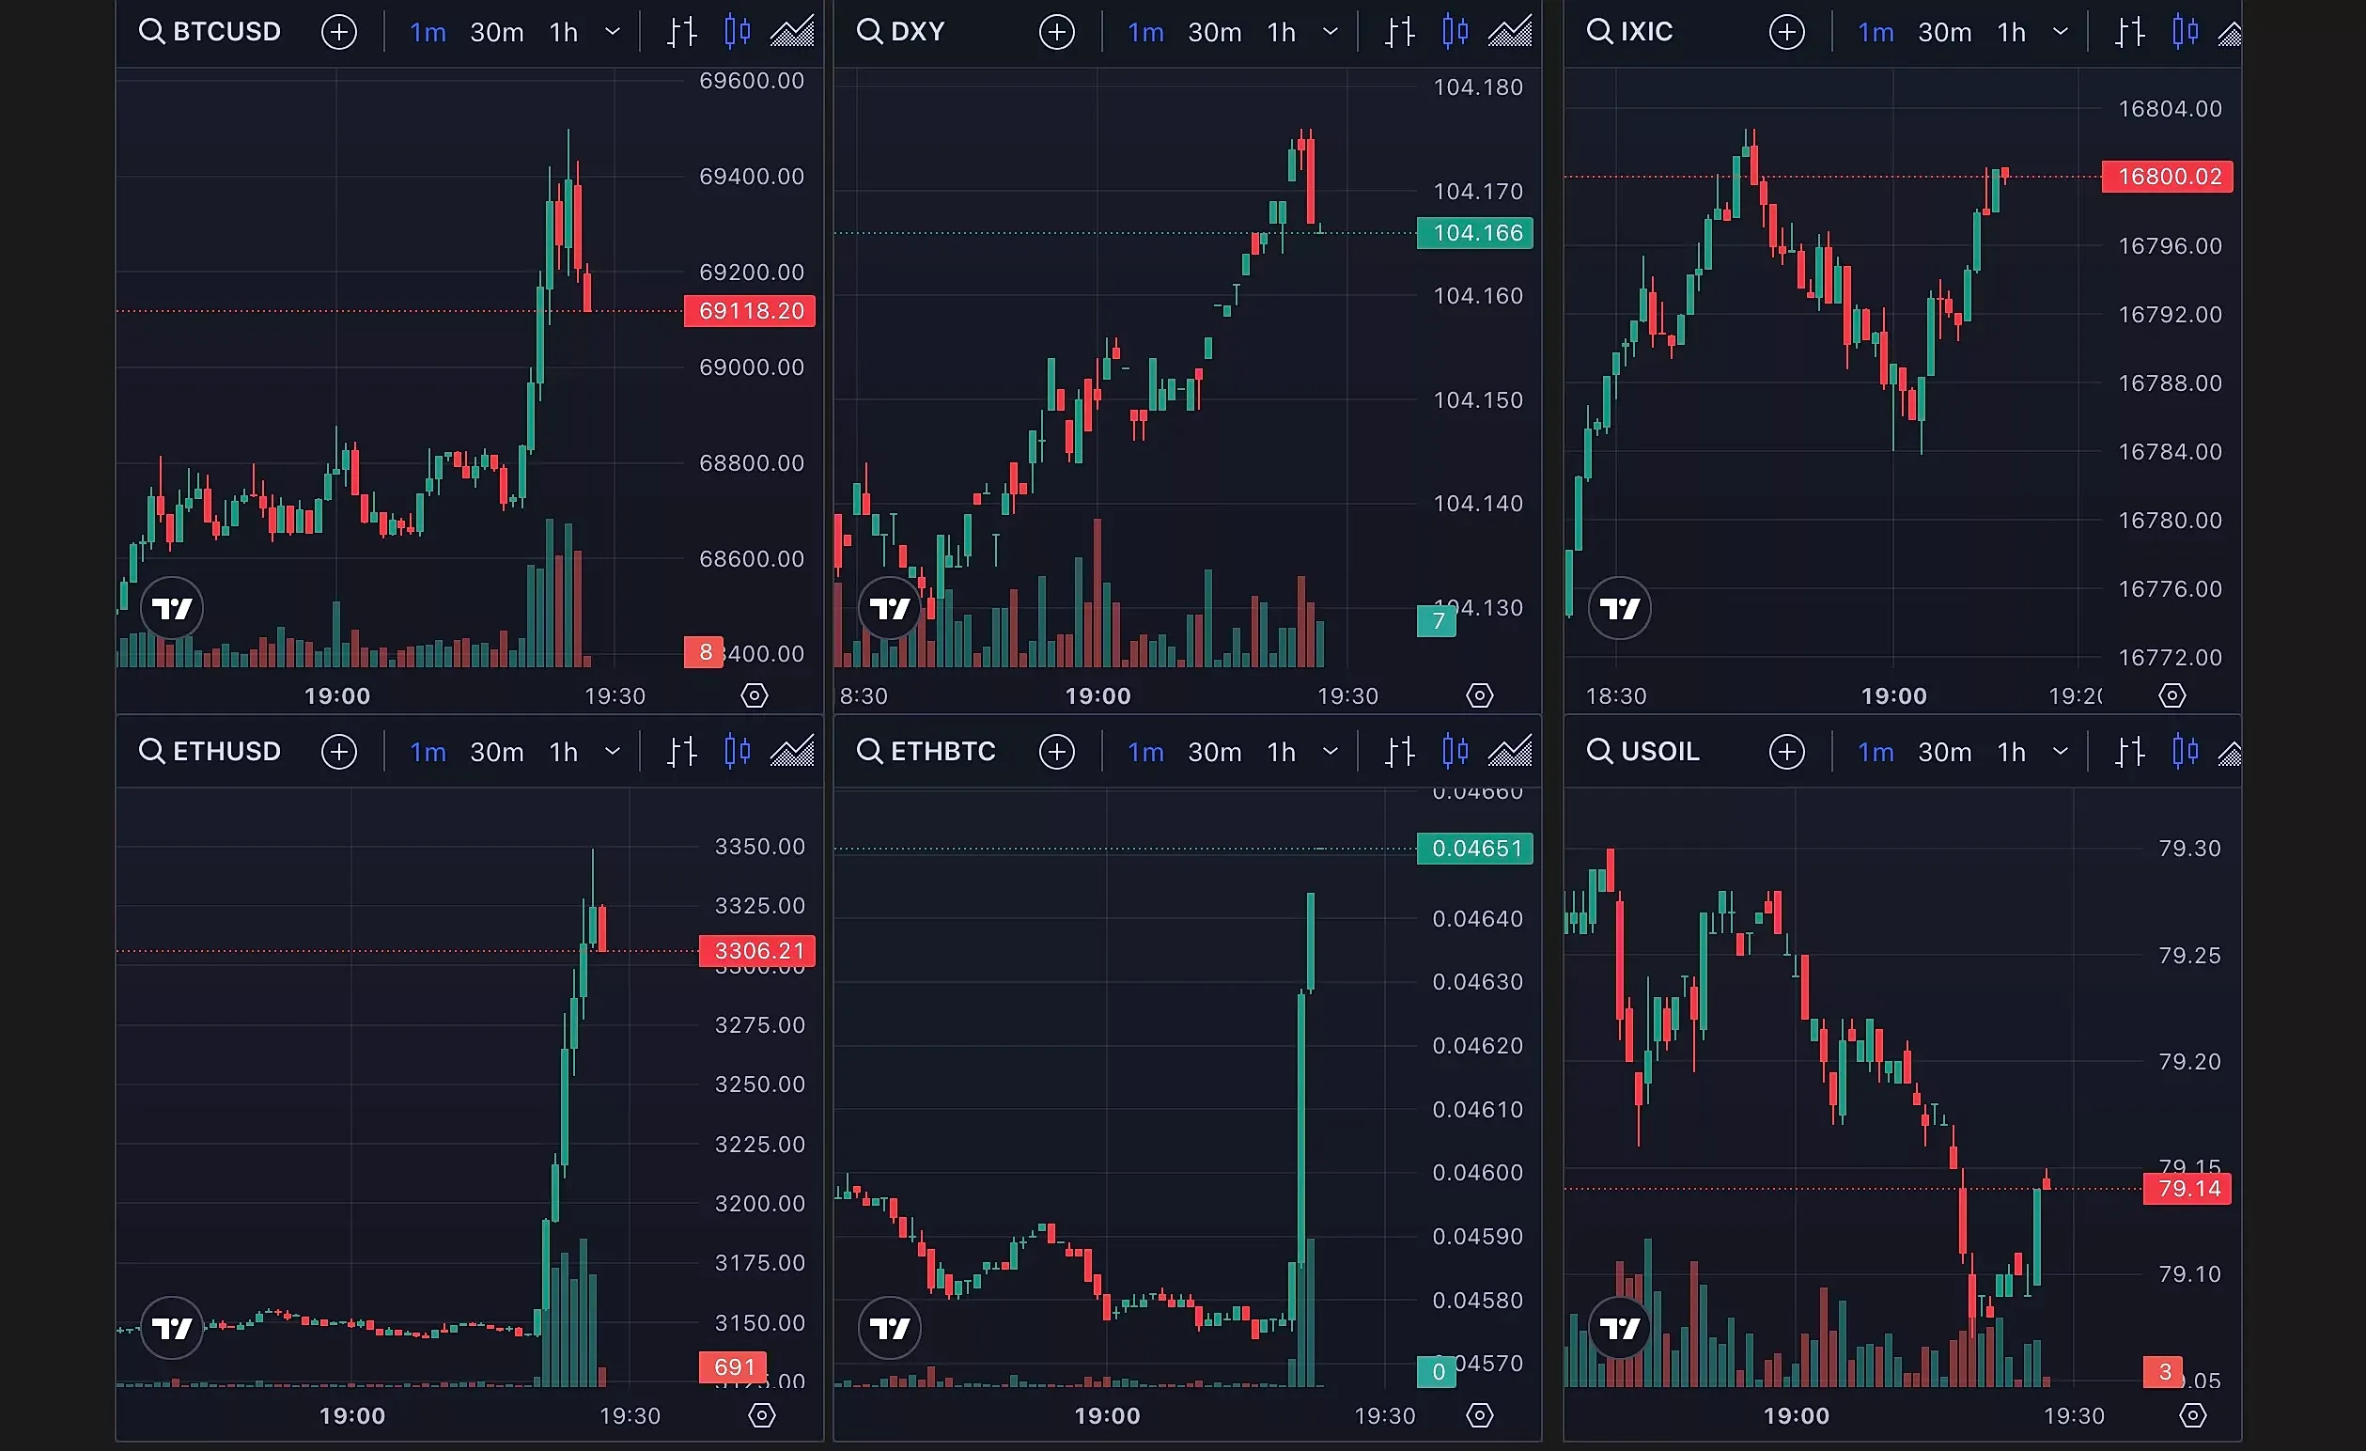Screen dimensions: 2366x1451
Task: Switch the ETHUSD chart to area style
Action: point(789,751)
